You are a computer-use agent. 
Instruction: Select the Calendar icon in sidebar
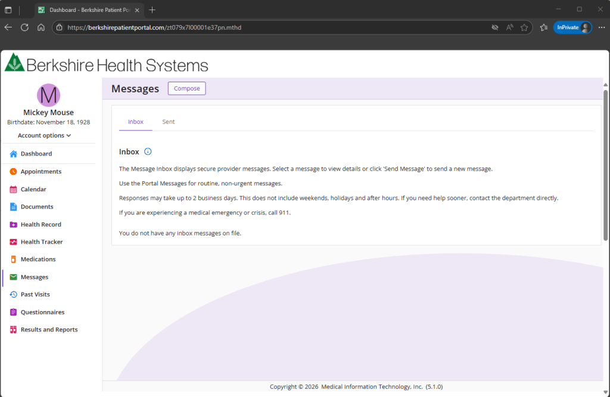click(13, 190)
